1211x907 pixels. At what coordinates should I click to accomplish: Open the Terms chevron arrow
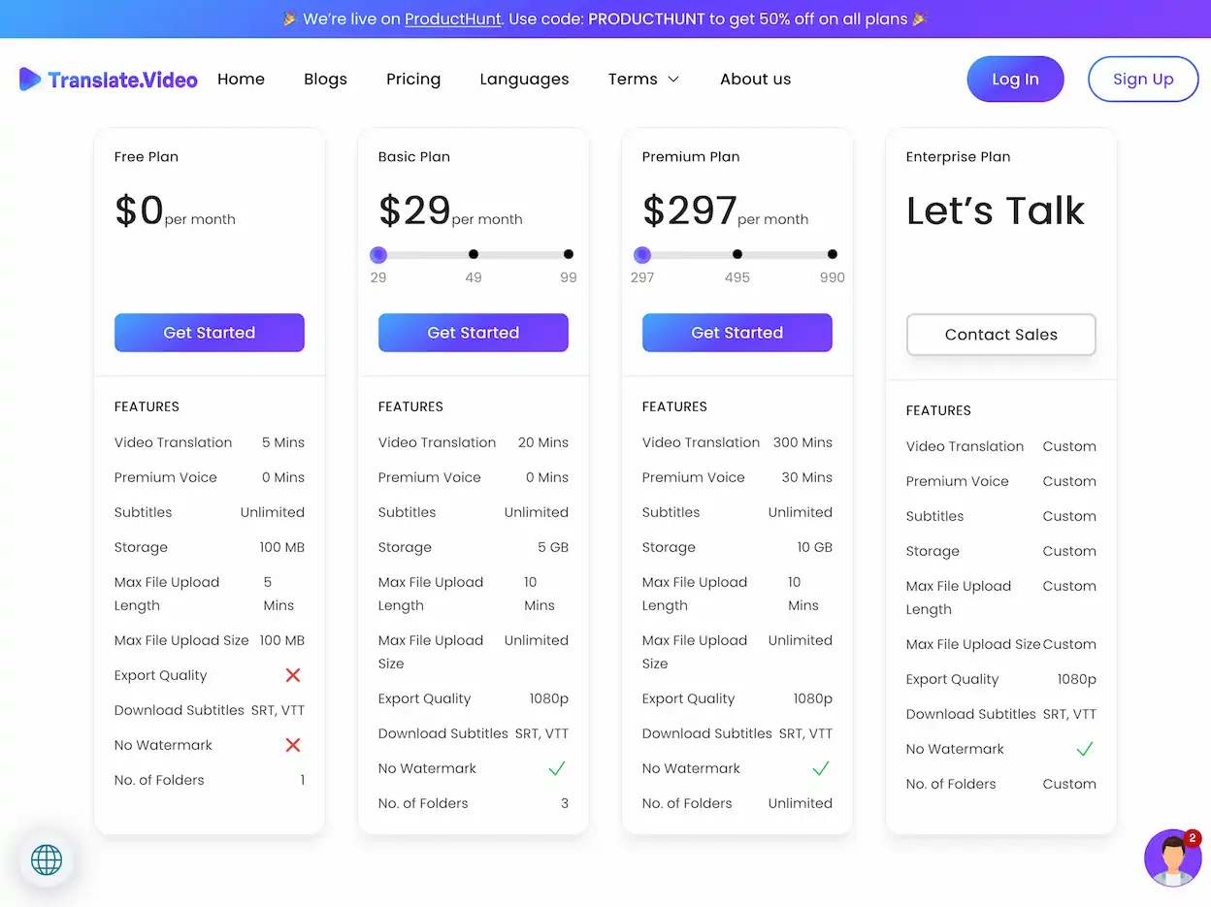tap(674, 81)
